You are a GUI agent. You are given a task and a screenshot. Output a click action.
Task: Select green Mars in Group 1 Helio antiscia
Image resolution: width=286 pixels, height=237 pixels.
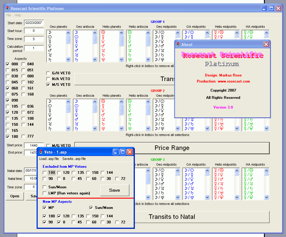[x=130, y=46]
